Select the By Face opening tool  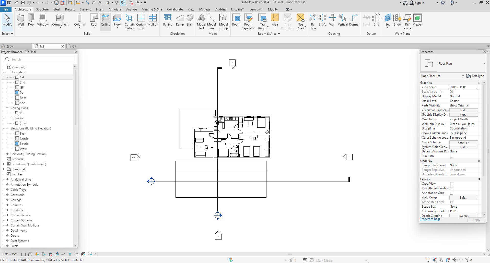313,22
